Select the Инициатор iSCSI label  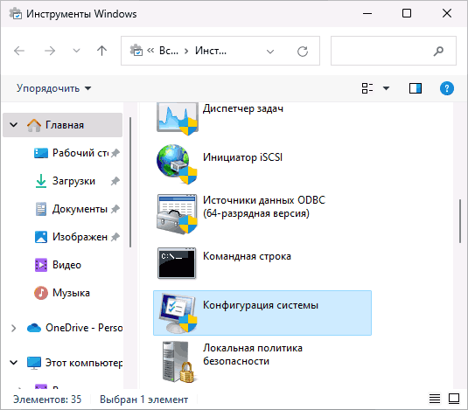[242, 156]
